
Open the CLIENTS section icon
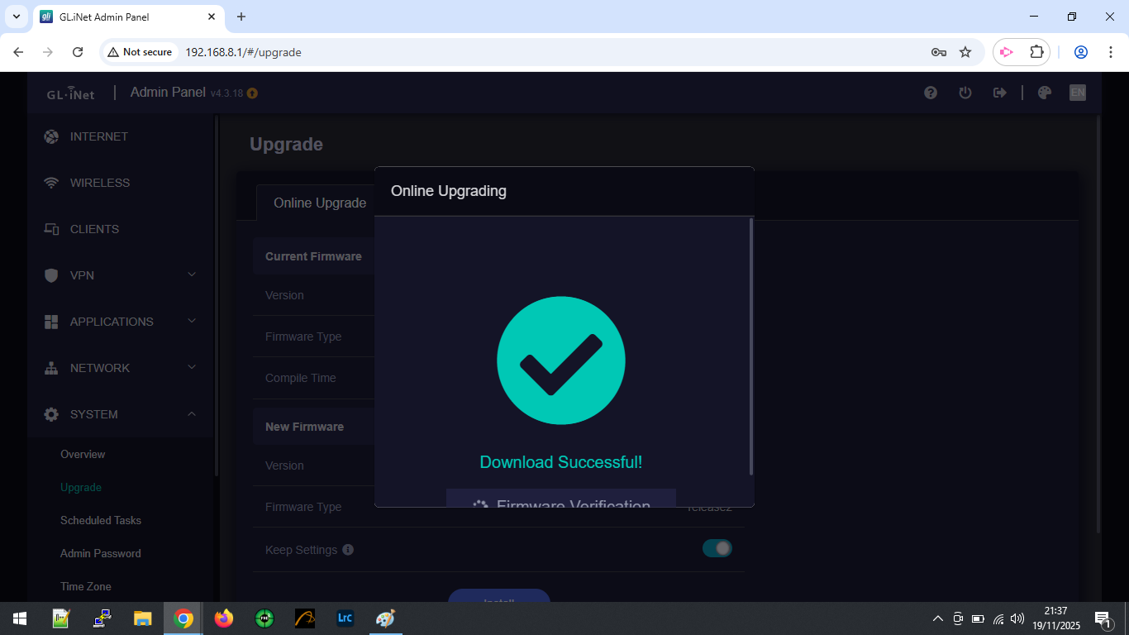tap(50, 229)
